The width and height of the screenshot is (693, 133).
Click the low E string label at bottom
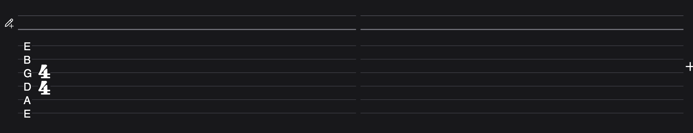(x=27, y=114)
